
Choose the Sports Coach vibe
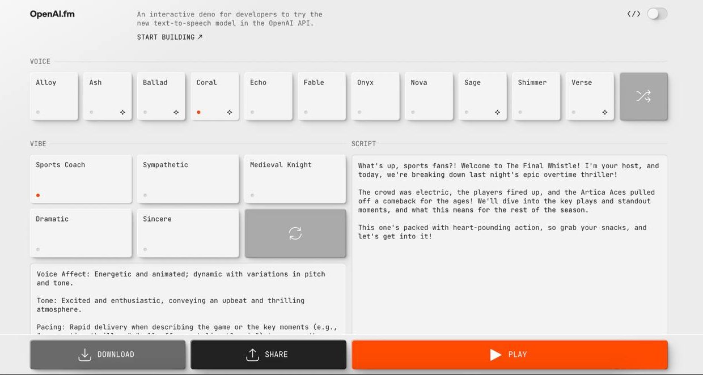coord(81,179)
